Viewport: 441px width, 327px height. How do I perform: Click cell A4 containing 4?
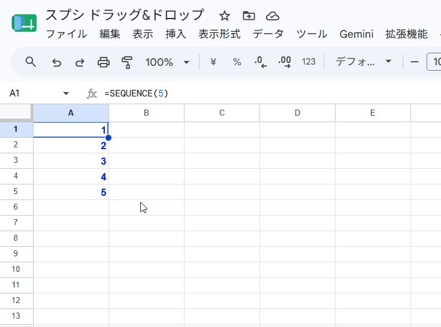tap(71, 177)
